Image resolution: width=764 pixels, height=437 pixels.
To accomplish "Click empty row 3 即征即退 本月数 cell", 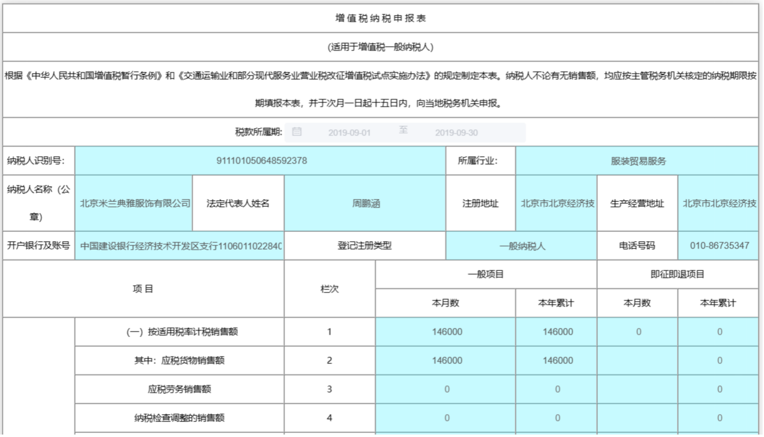I will pos(638,389).
